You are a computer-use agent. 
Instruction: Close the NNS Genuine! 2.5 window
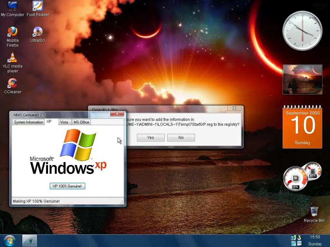117,114
